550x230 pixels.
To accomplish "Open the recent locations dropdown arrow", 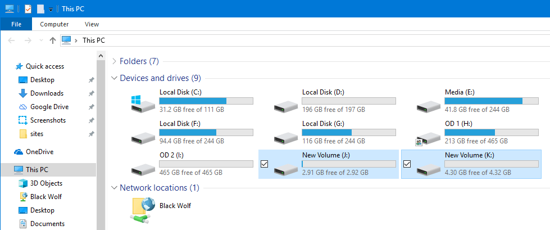I will coord(41,40).
